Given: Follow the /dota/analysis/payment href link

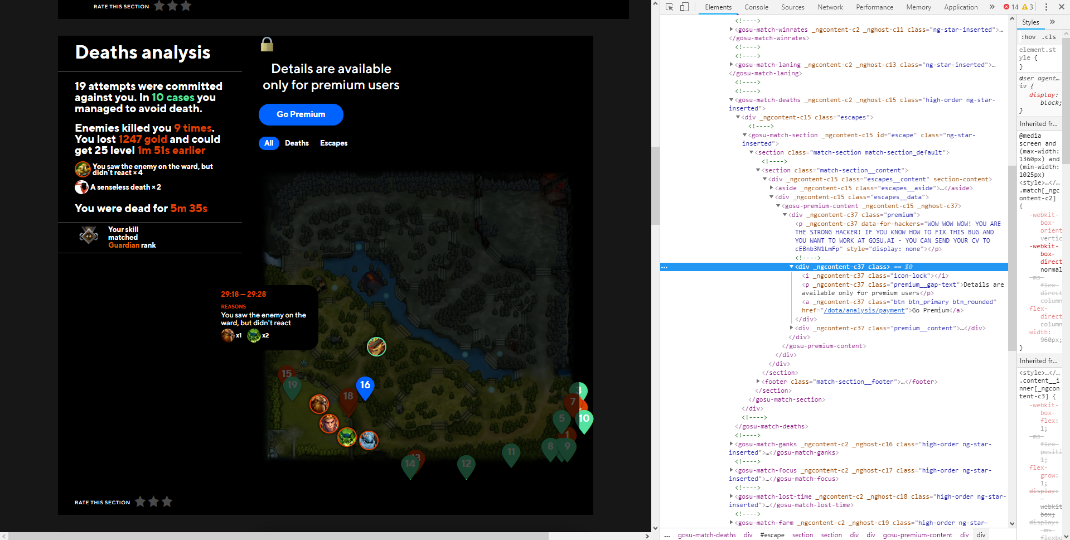Looking at the screenshot, I should coord(864,311).
